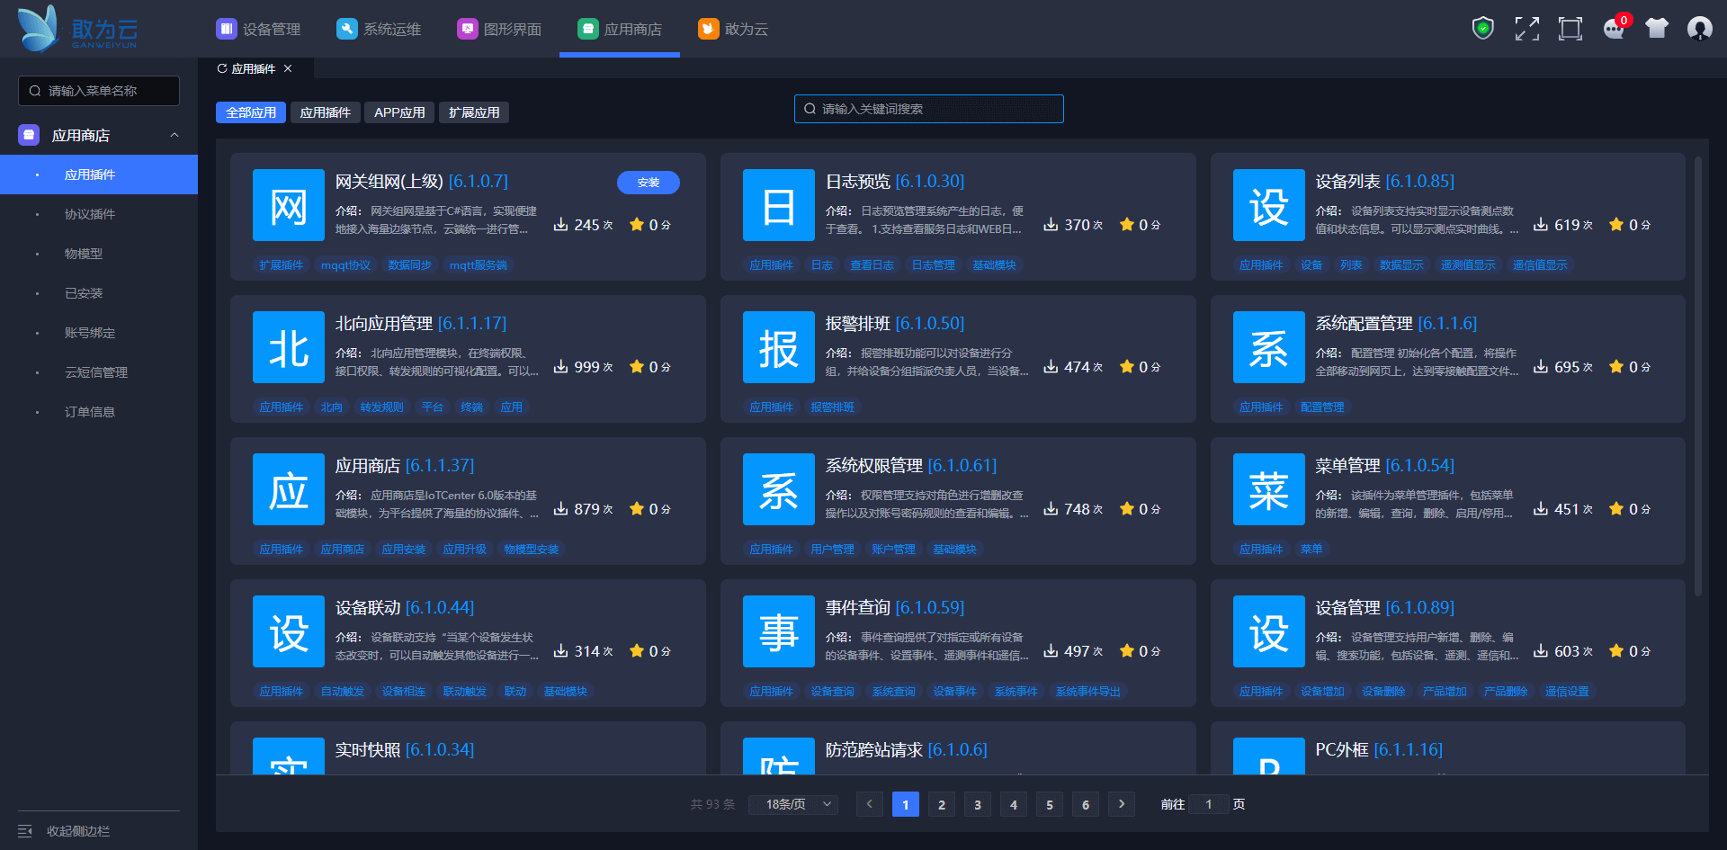Select the 扩展应用 filter tab
This screenshot has height=850, width=1727.
[x=474, y=112]
